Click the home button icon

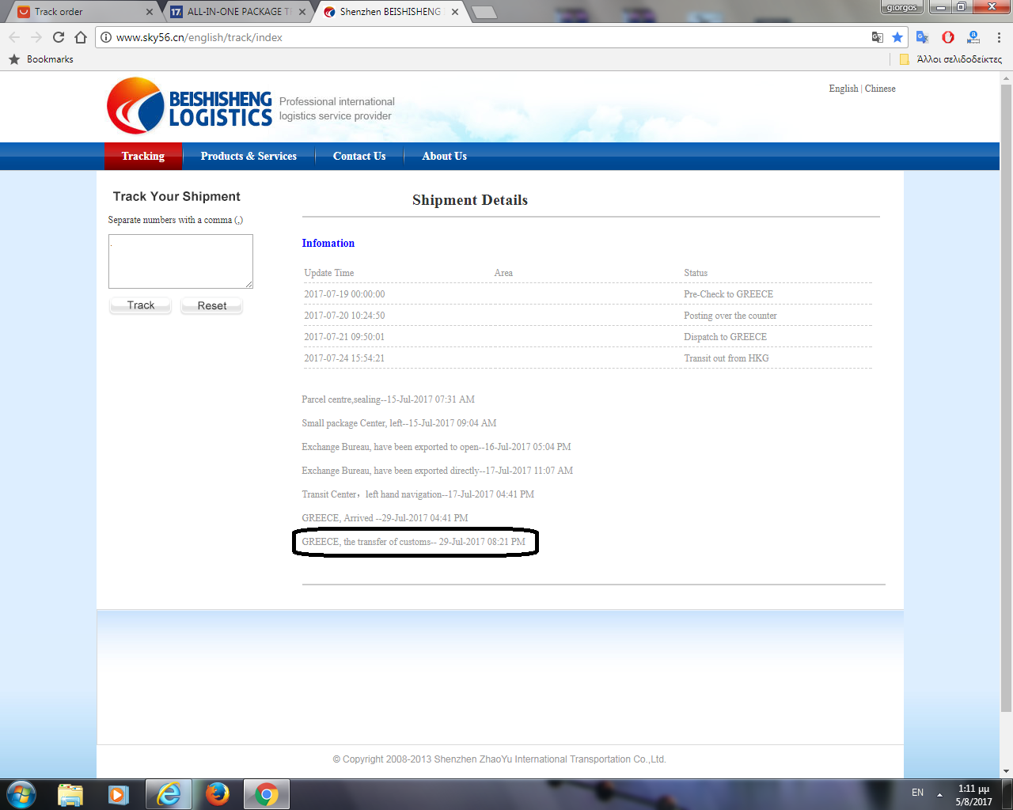pyautogui.click(x=80, y=37)
